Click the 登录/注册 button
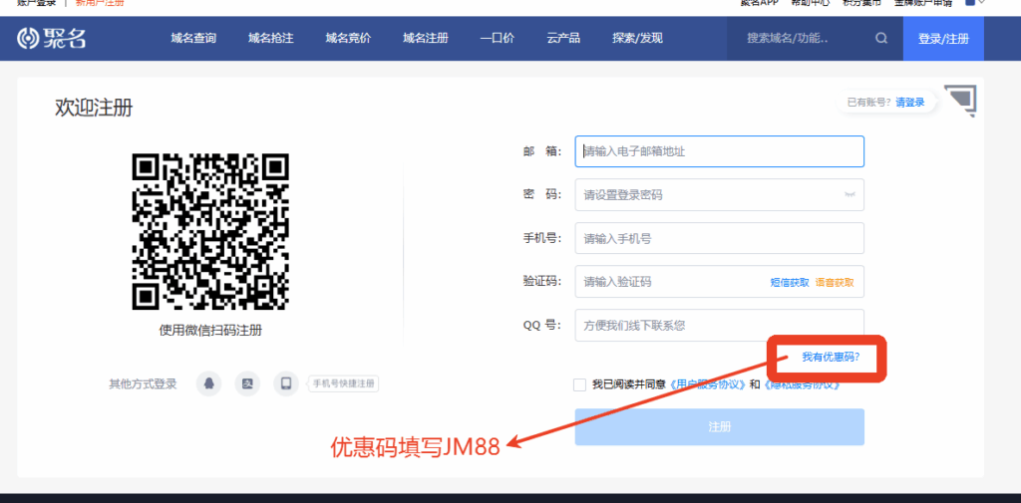1021x503 pixels. (943, 39)
